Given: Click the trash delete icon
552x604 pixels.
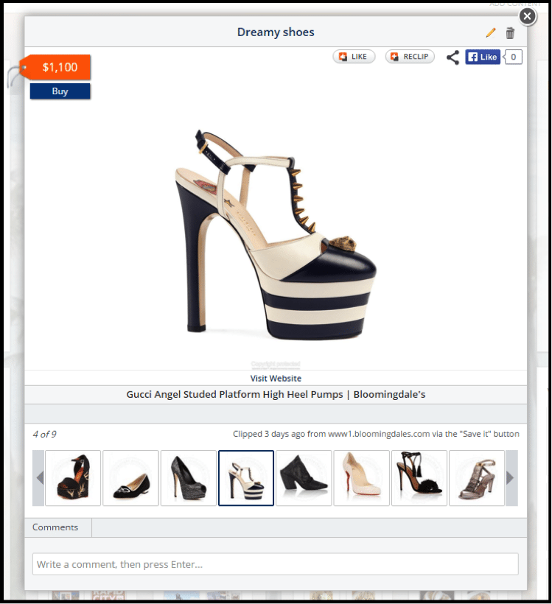Looking at the screenshot, I should click(510, 33).
